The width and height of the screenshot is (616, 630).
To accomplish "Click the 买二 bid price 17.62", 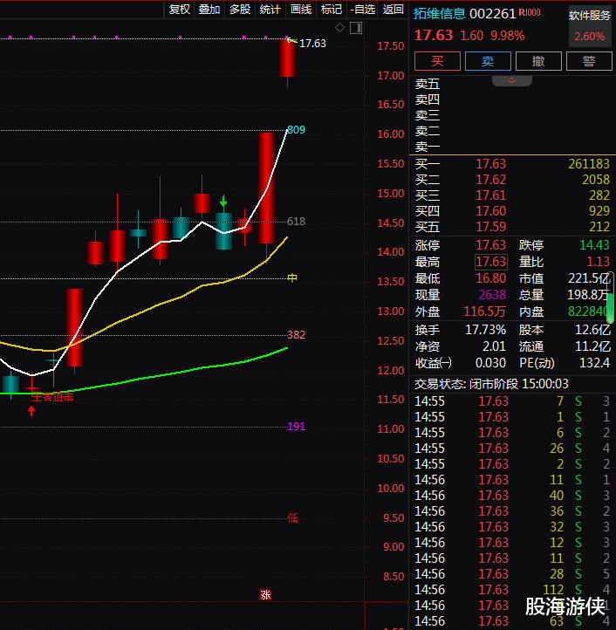I will click(x=490, y=180).
